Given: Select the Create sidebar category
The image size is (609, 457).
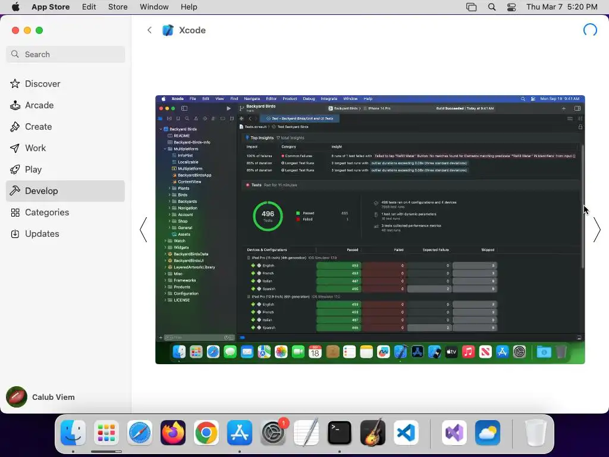Looking at the screenshot, I should [x=65, y=127].
